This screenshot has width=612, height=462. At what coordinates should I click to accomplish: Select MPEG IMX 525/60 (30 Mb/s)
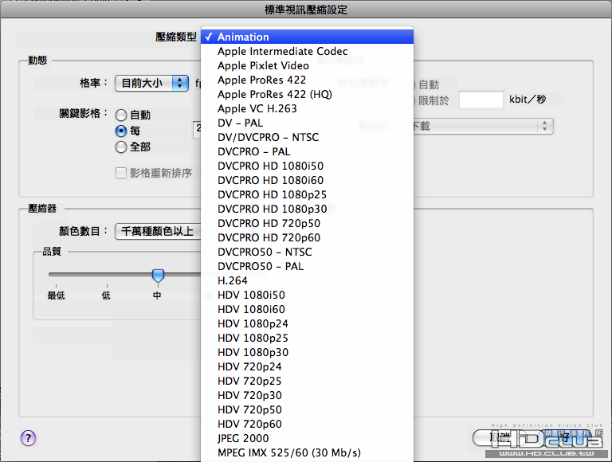point(307,452)
